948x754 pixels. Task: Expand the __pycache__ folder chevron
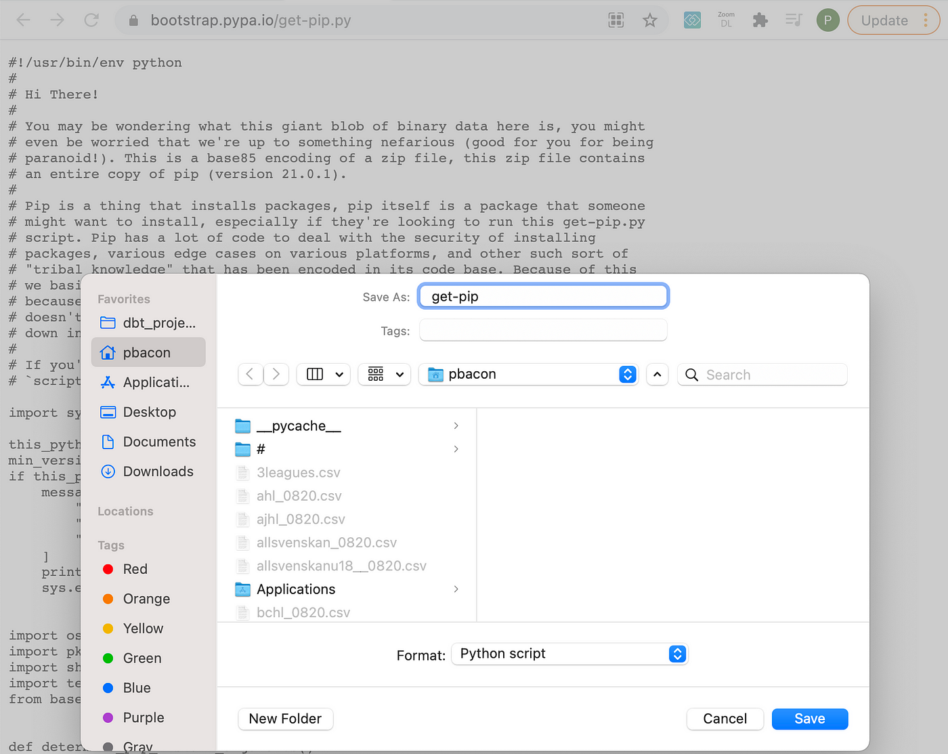point(456,425)
